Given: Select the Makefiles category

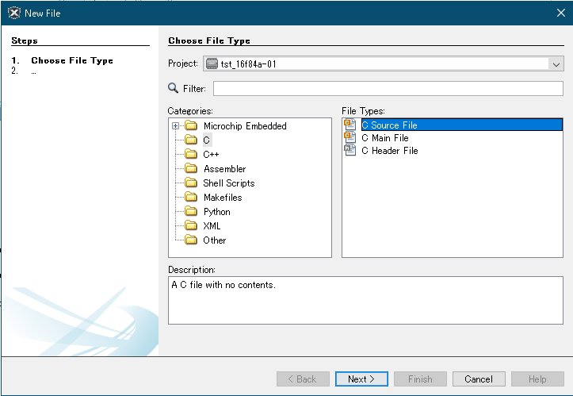Looking at the screenshot, I should (223, 198).
